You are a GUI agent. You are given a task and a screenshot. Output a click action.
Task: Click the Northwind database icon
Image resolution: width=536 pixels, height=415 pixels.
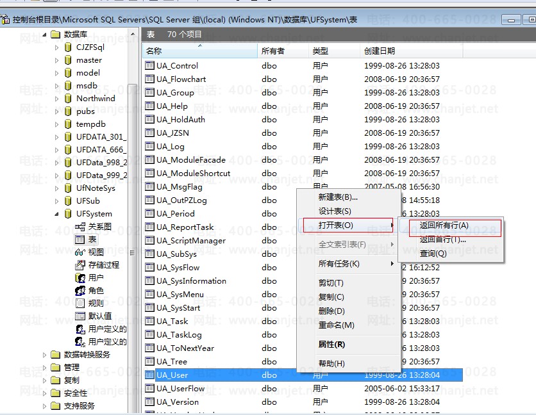[x=68, y=99]
